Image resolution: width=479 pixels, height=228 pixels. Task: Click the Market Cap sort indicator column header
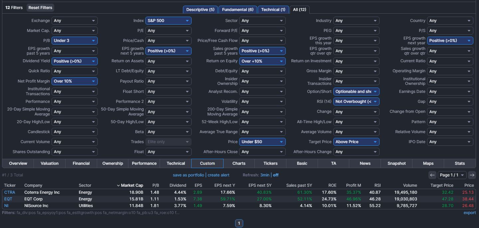130,185
